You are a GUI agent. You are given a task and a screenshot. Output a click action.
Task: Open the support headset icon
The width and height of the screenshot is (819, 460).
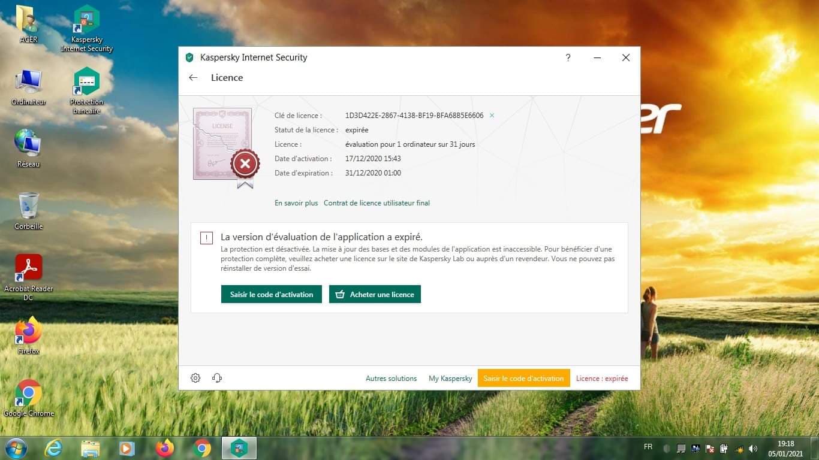point(217,378)
